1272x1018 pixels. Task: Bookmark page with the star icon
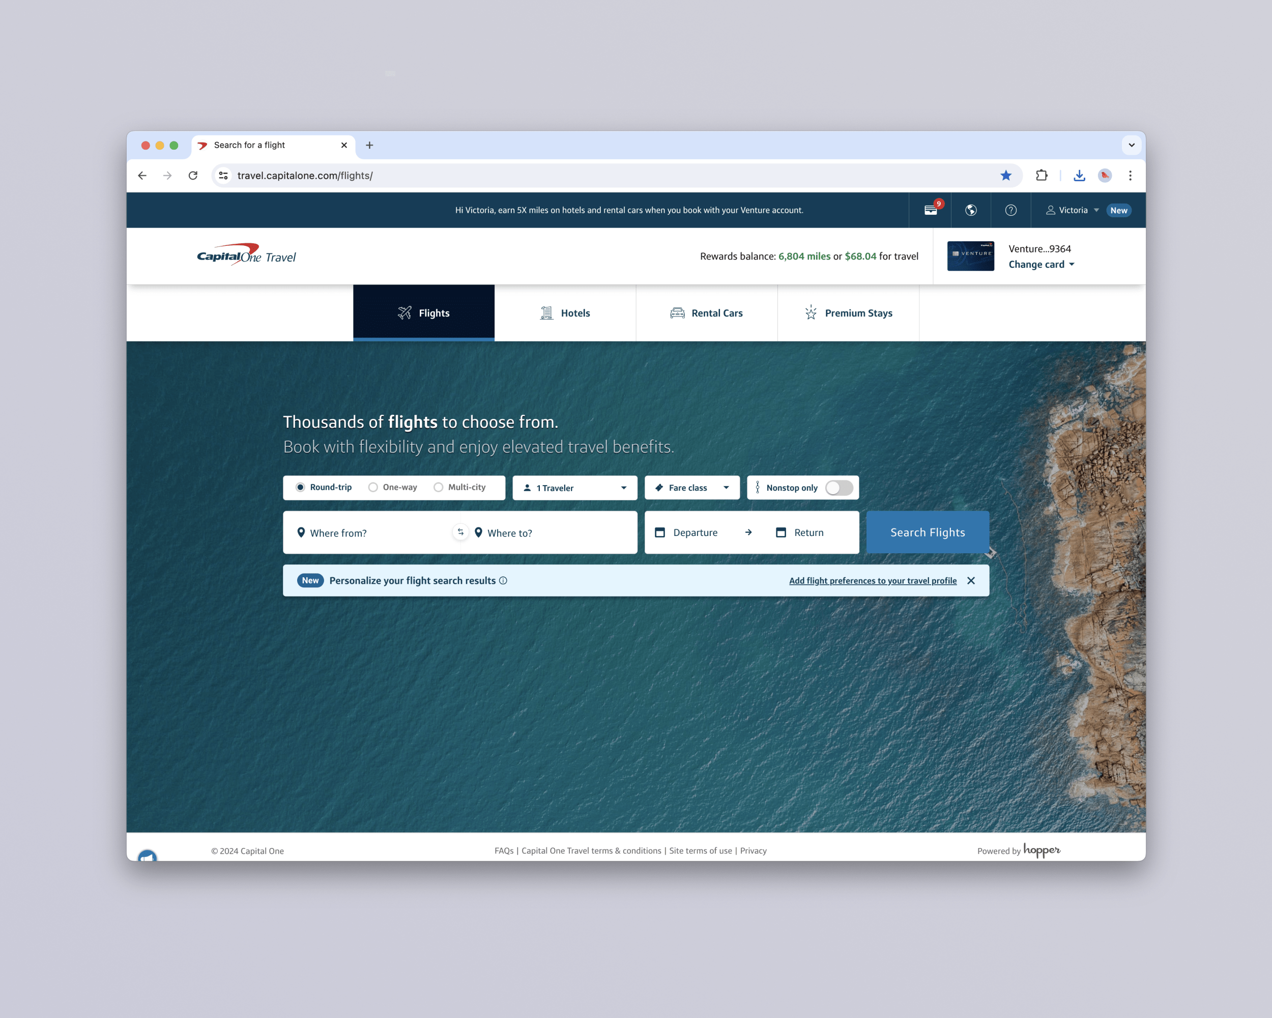point(1006,175)
